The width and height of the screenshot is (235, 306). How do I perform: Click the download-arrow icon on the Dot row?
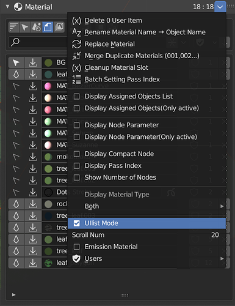click(x=33, y=192)
